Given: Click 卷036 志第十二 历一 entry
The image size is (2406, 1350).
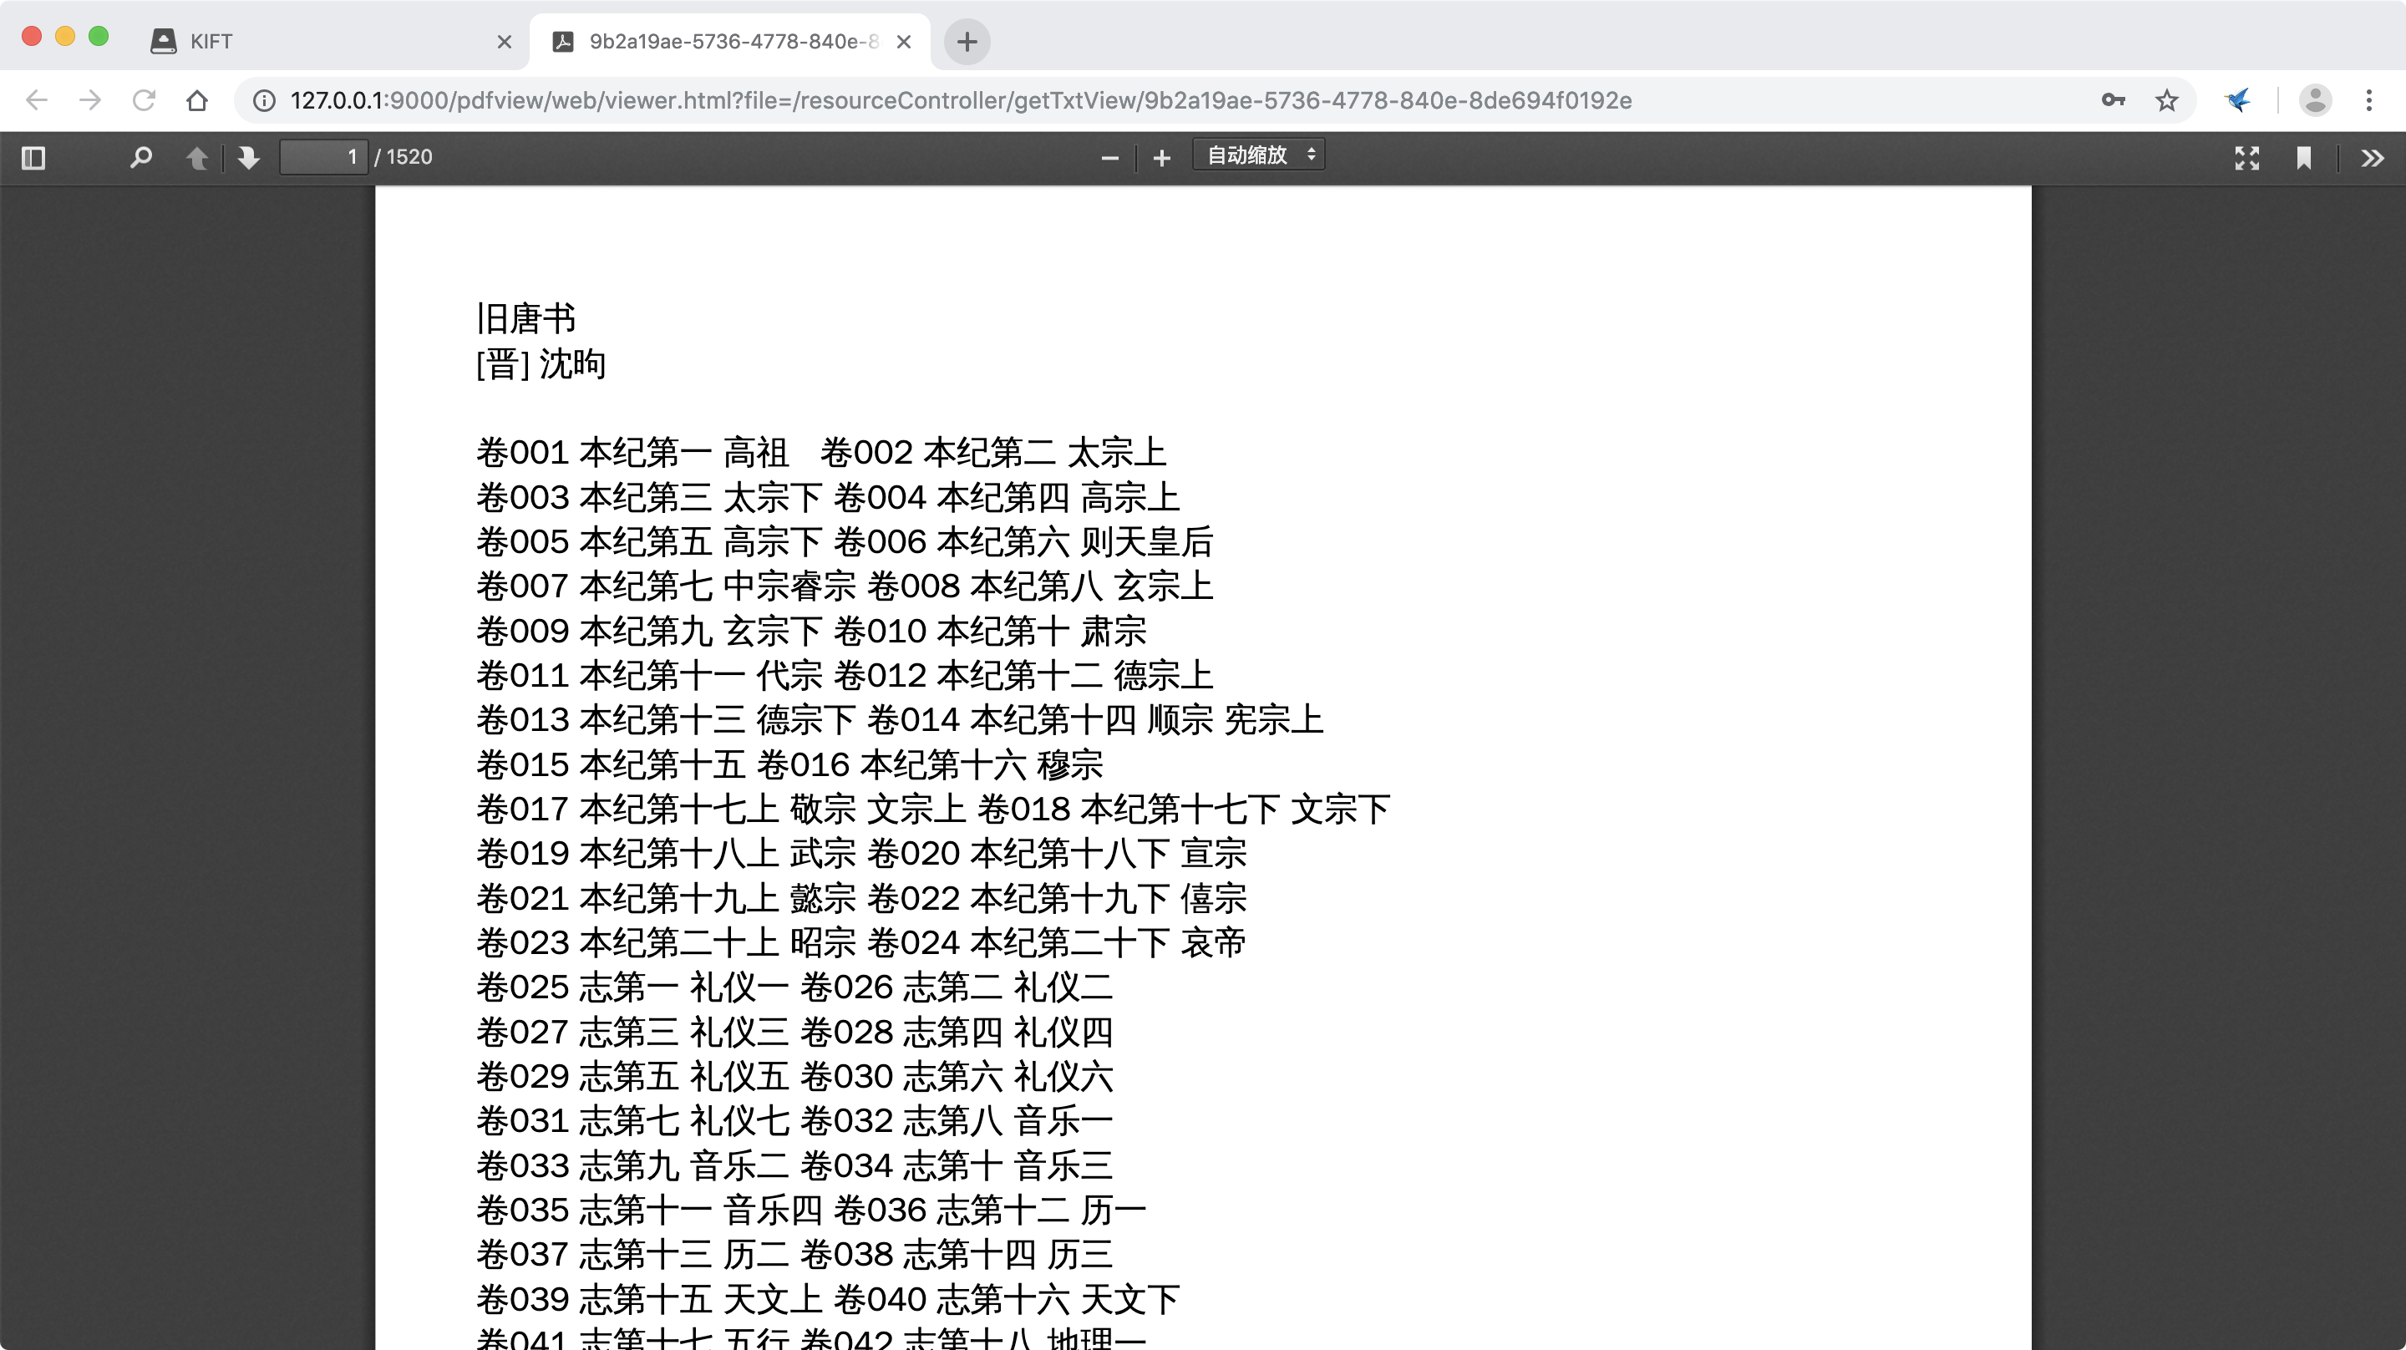Looking at the screenshot, I should point(990,1210).
